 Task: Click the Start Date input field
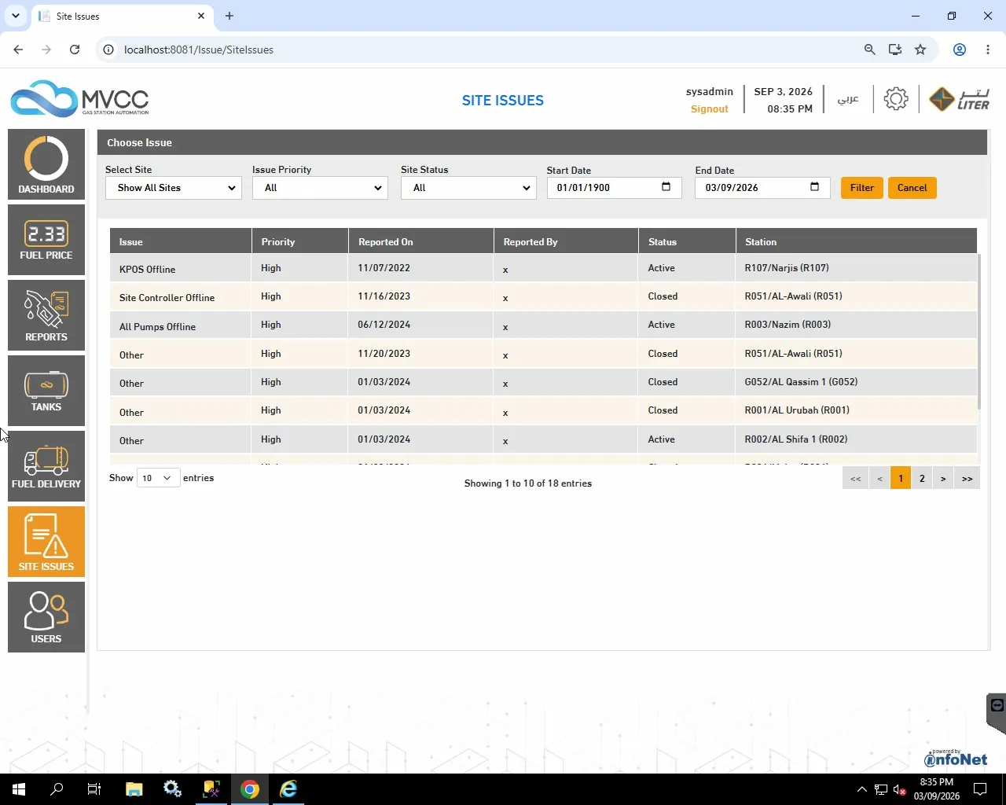coord(614,188)
